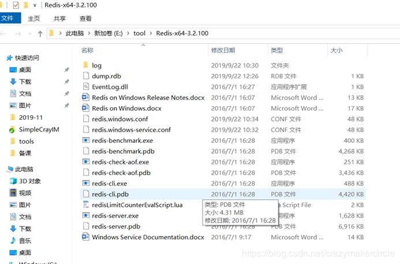This screenshot has height=264, width=400.
Task: Switch to the 主页 ribbon tab
Action: [x=34, y=18]
